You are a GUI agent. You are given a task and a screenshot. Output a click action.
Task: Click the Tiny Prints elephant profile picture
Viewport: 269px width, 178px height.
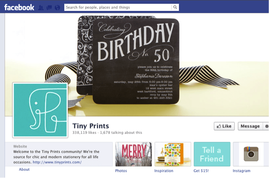coord(40,110)
